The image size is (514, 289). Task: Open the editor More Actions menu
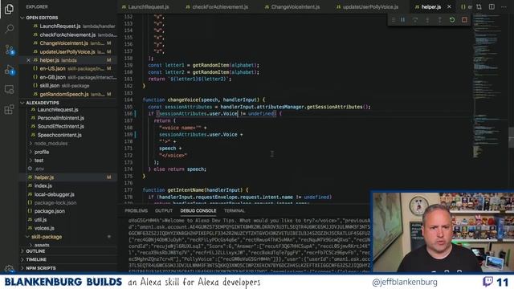(504, 6)
